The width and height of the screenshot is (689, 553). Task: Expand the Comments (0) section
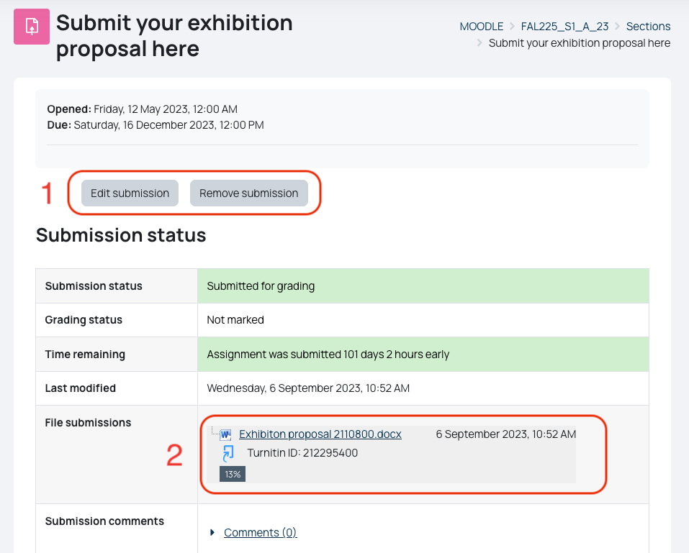tap(260, 531)
